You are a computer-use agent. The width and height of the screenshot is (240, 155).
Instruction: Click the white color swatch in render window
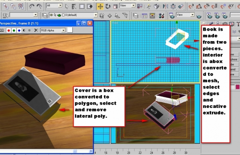coord(70,30)
